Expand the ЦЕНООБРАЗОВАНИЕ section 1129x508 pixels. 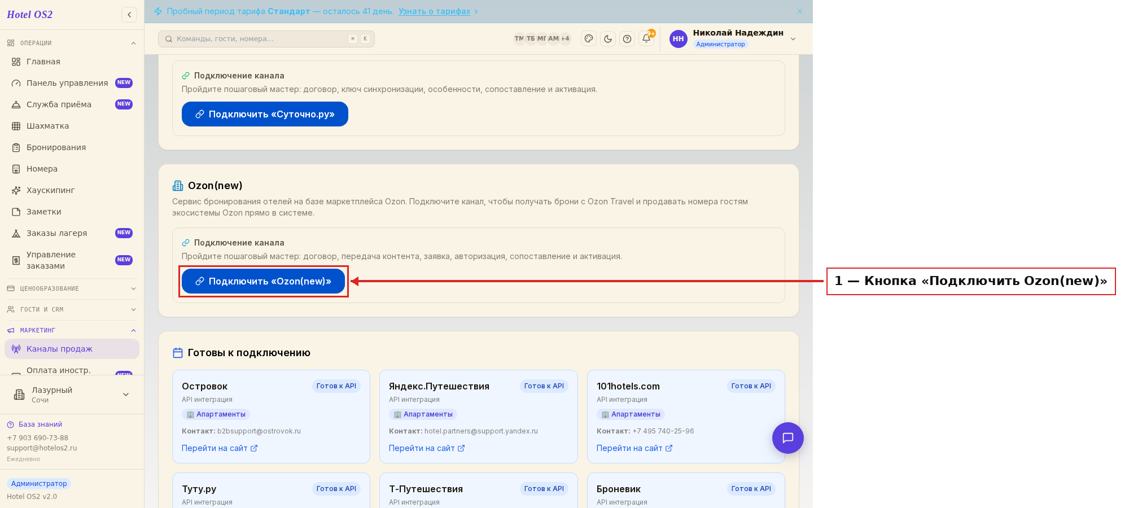[72, 288]
